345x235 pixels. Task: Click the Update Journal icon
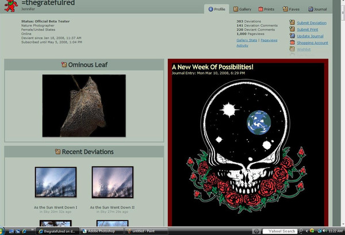coord(292,36)
